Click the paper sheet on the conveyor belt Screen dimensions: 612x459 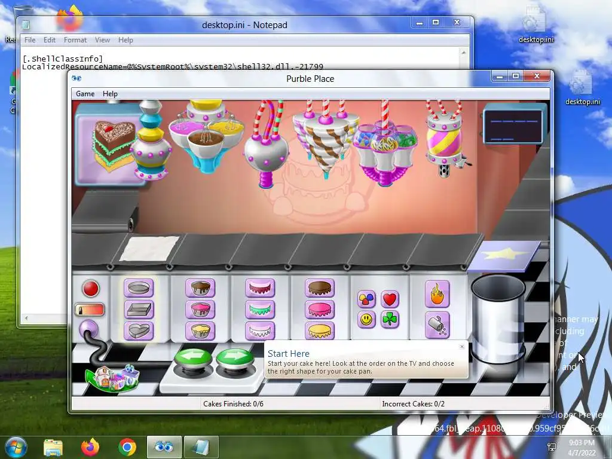(x=149, y=249)
